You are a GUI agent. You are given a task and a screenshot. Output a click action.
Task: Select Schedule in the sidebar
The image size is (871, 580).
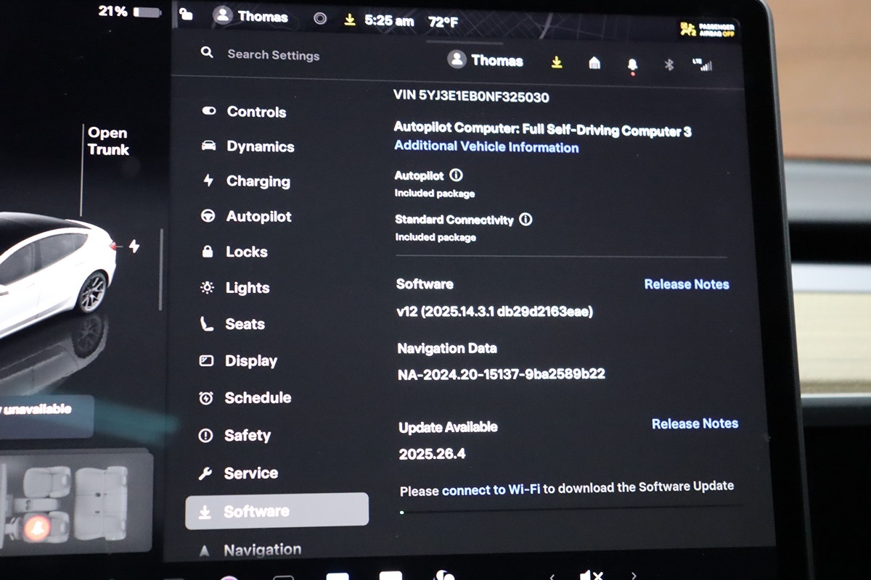click(x=245, y=397)
